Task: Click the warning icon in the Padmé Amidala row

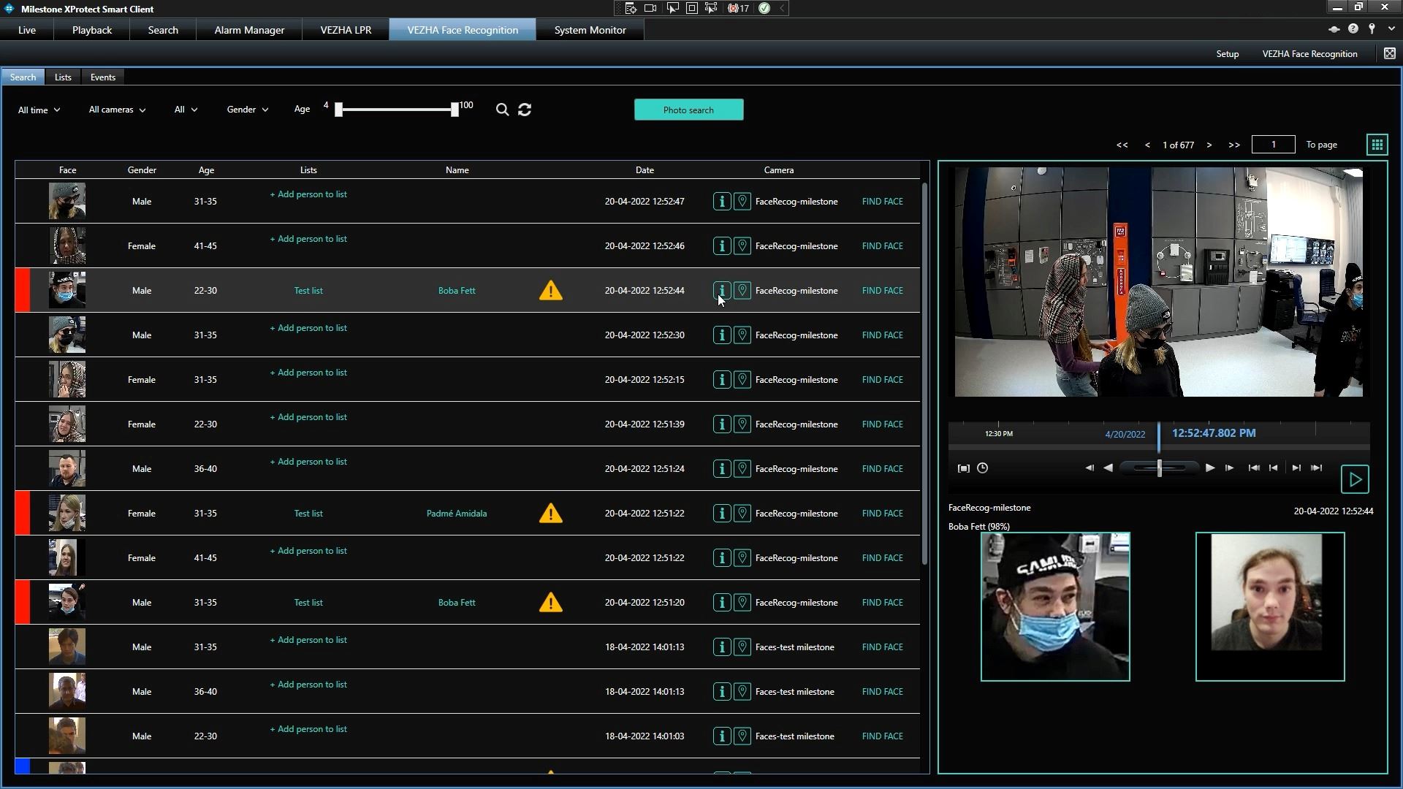Action: tap(551, 514)
